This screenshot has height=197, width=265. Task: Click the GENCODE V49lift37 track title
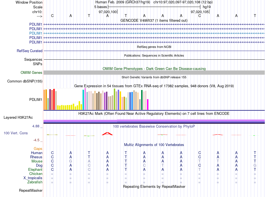pos(154,20)
